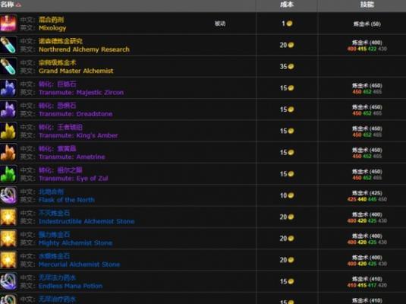Sort by the cost column header
Screen dimensions: 406x304
pos(287,5)
